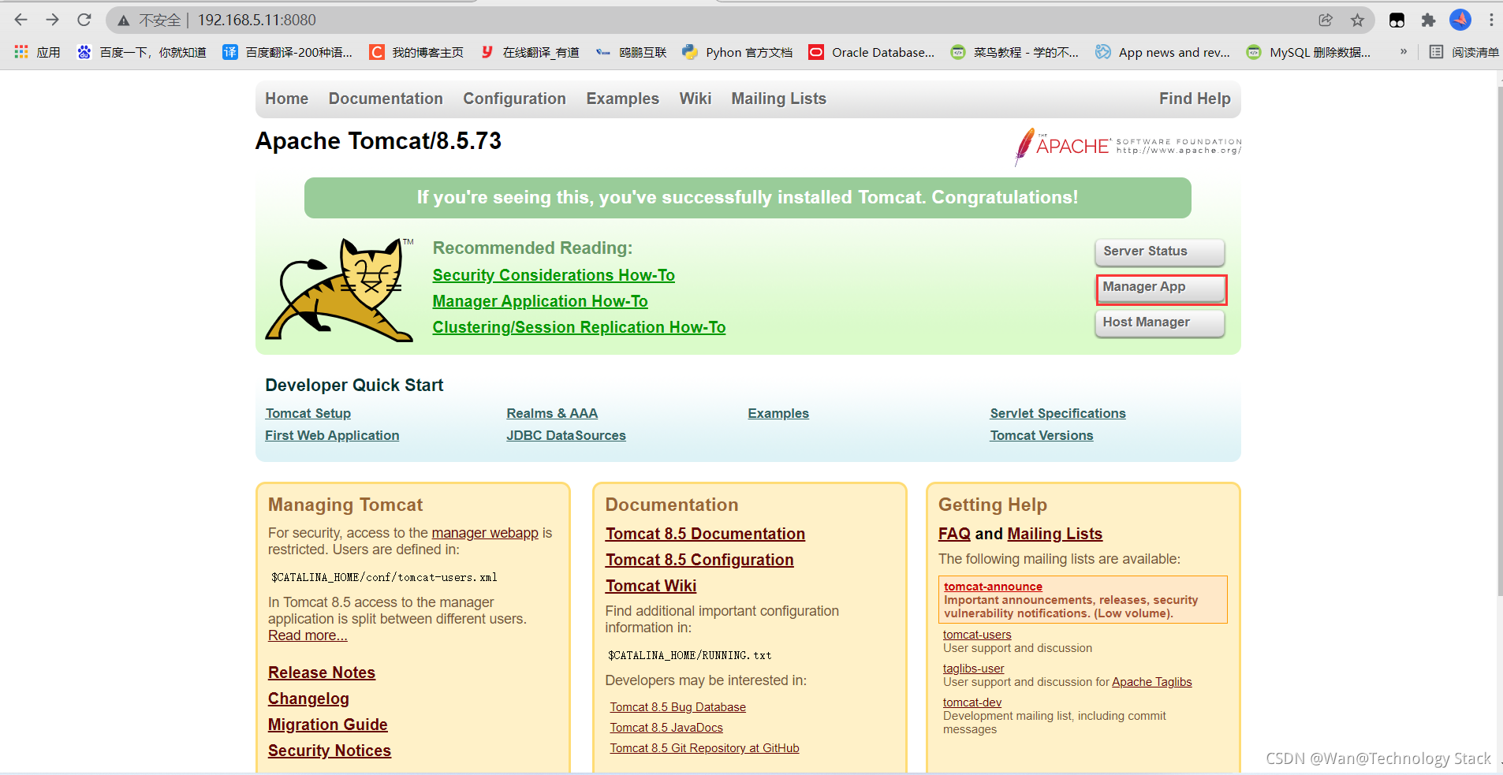
Task: Open Clustering/Session Replication How-To link
Action: coord(579,327)
